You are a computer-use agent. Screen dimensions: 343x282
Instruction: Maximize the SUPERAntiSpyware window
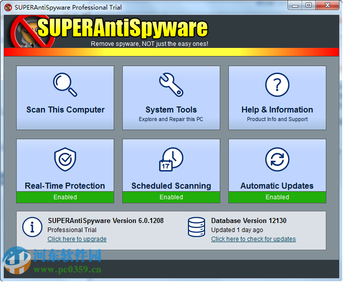[x=309, y=6]
